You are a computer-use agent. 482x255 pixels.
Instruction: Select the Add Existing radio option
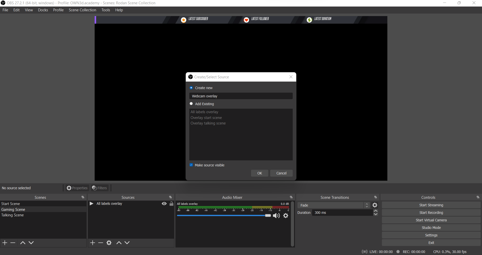191,104
